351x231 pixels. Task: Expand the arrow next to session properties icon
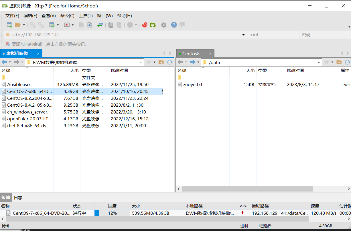click(x=58, y=25)
